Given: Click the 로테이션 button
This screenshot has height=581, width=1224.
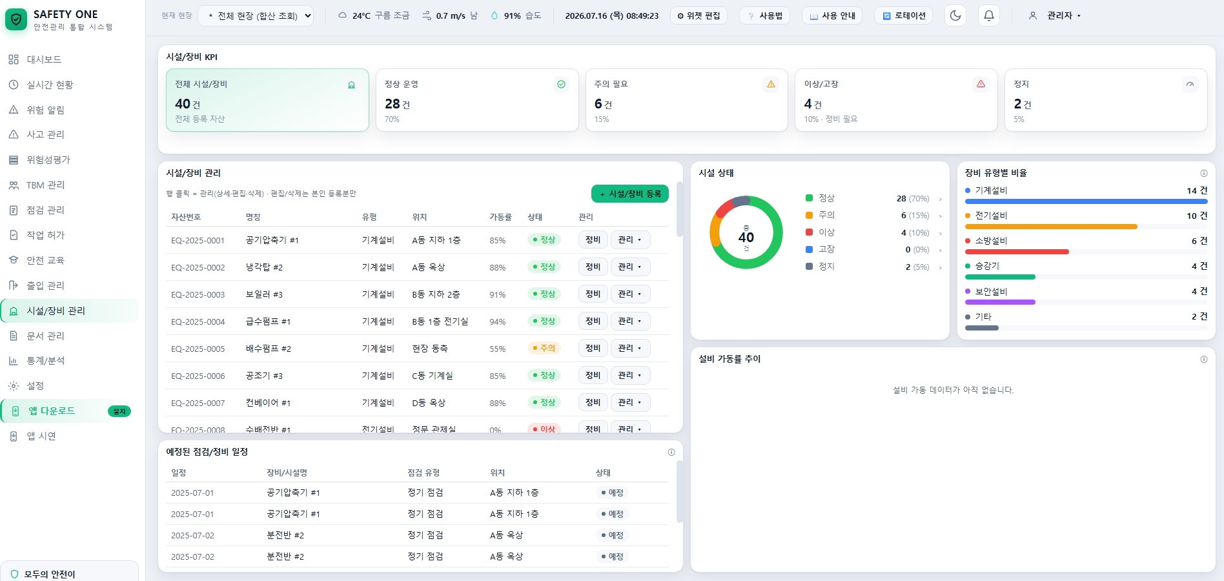Looking at the screenshot, I should click(x=903, y=15).
